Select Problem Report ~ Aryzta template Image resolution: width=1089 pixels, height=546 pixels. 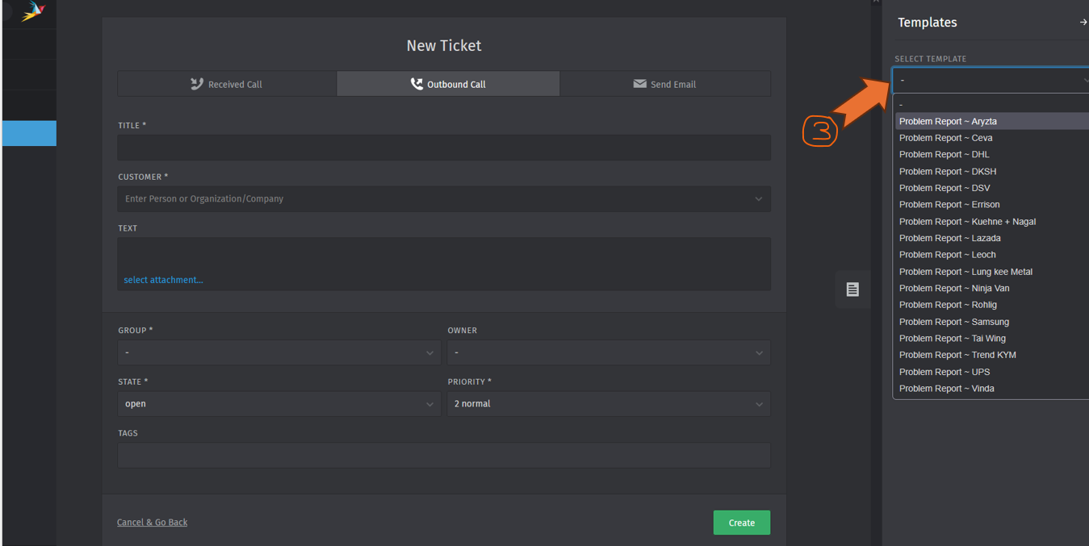click(948, 122)
